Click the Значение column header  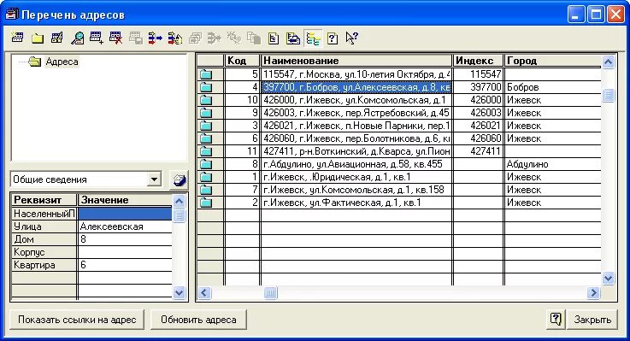tap(125, 200)
